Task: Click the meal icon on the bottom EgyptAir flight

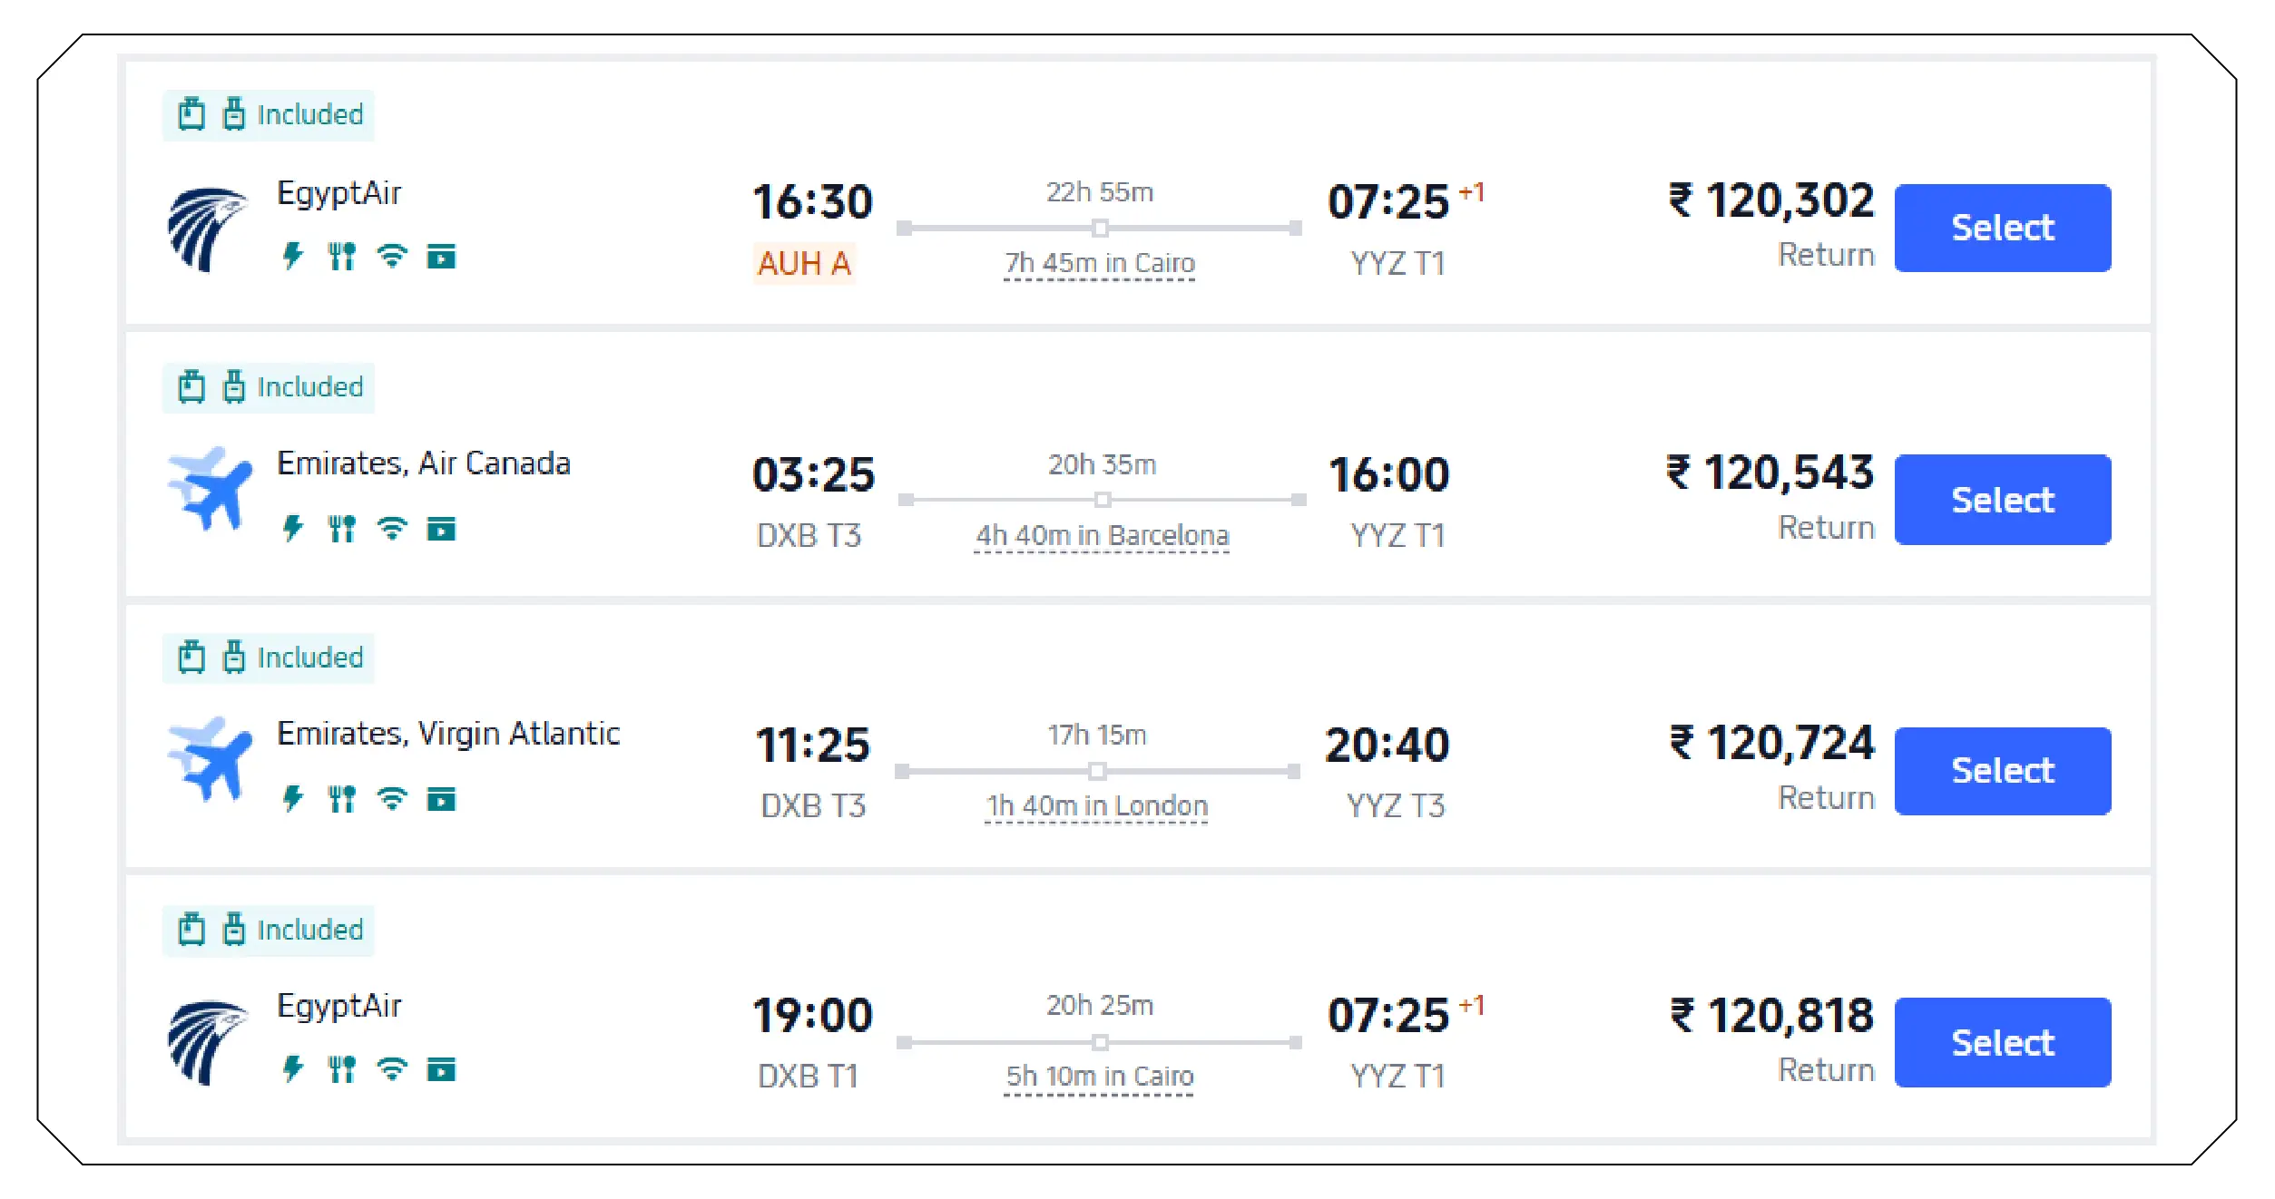Action: pos(341,1070)
